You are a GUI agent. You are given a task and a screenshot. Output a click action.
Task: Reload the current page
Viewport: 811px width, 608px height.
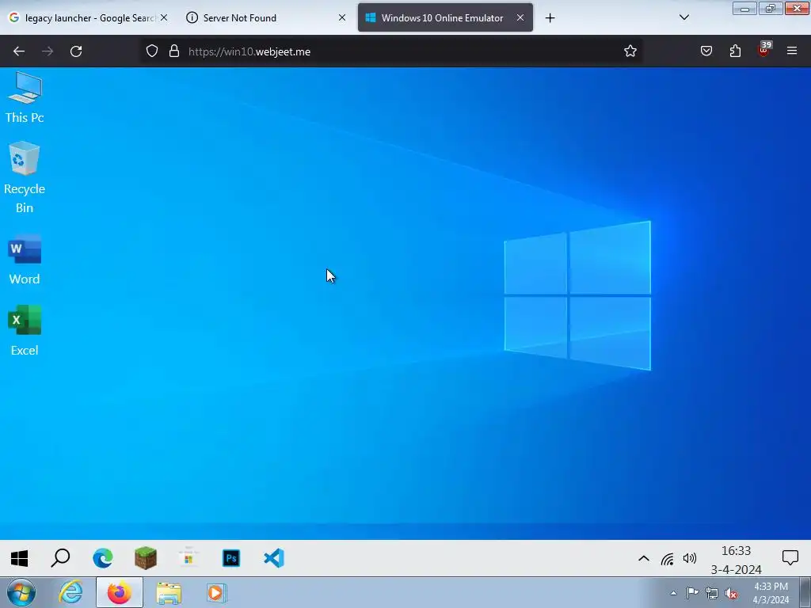click(x=76, y=51)
